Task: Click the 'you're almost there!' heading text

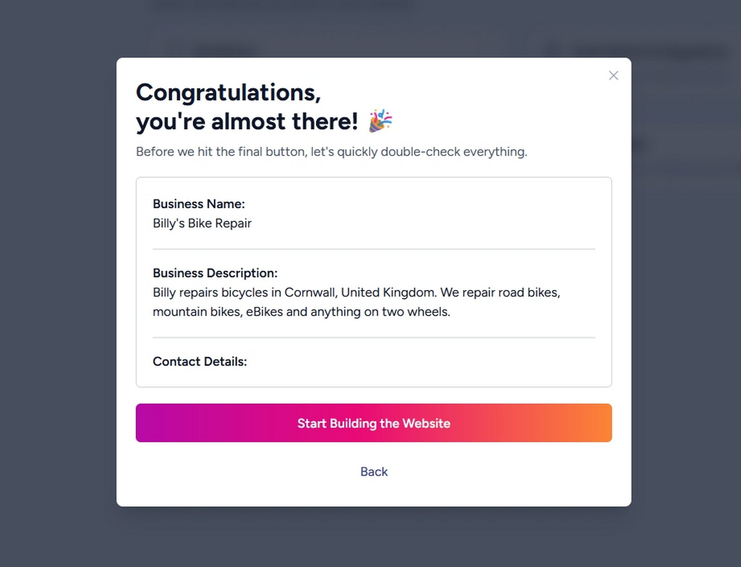Action: [247, 121]
